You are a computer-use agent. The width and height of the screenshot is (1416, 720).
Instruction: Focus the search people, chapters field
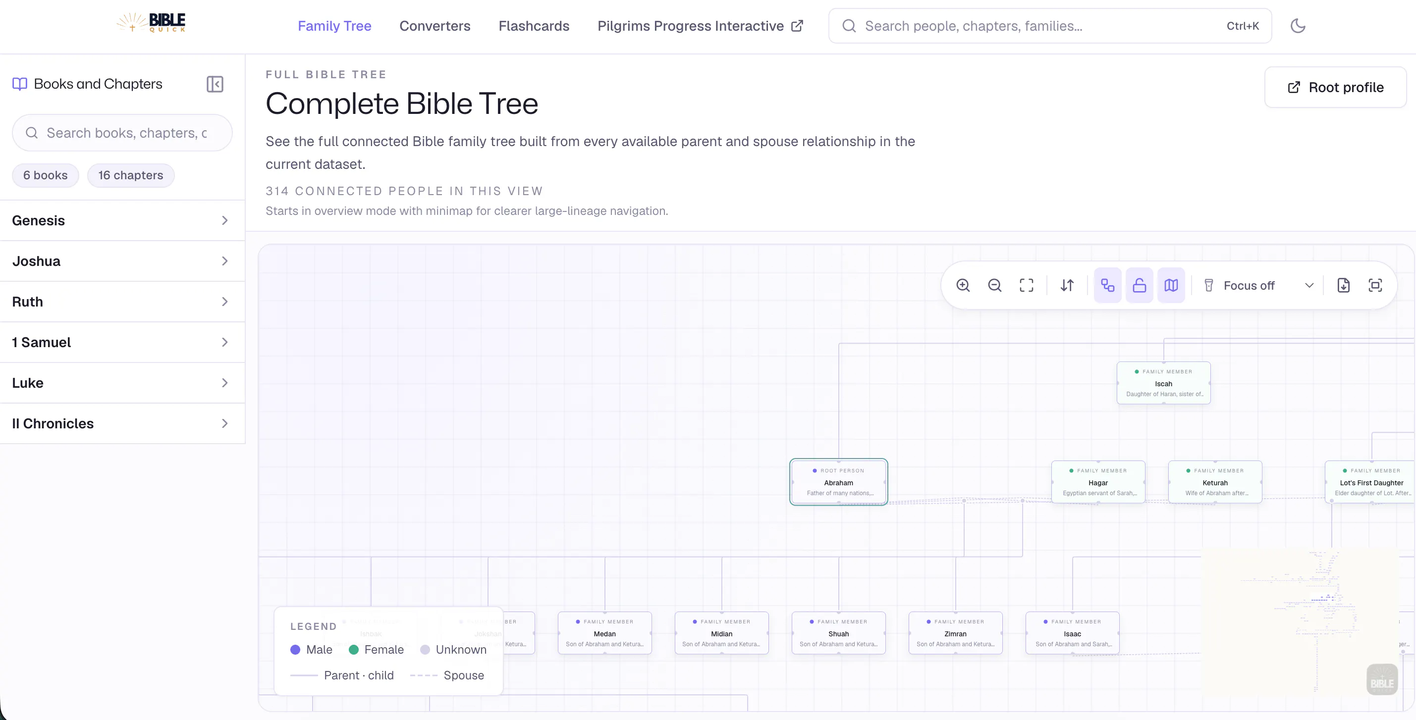click(1050, 26)
